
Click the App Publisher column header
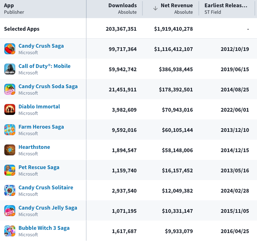pyautogui.click(x=14, y=9)
